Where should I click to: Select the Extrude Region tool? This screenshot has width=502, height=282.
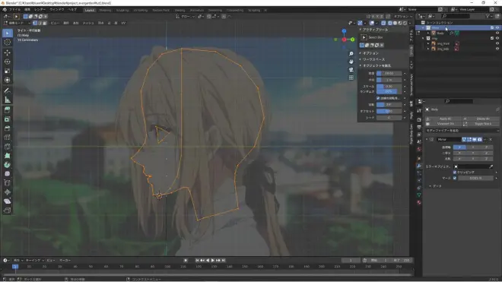click(x=8, y=110)
